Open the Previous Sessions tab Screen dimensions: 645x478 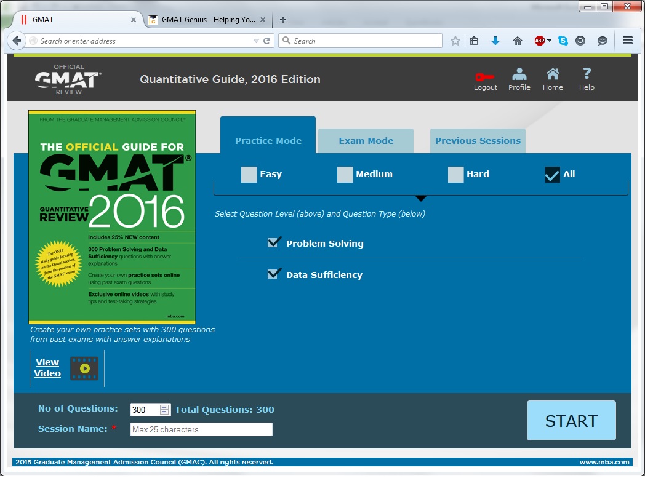tap(478, 141)
